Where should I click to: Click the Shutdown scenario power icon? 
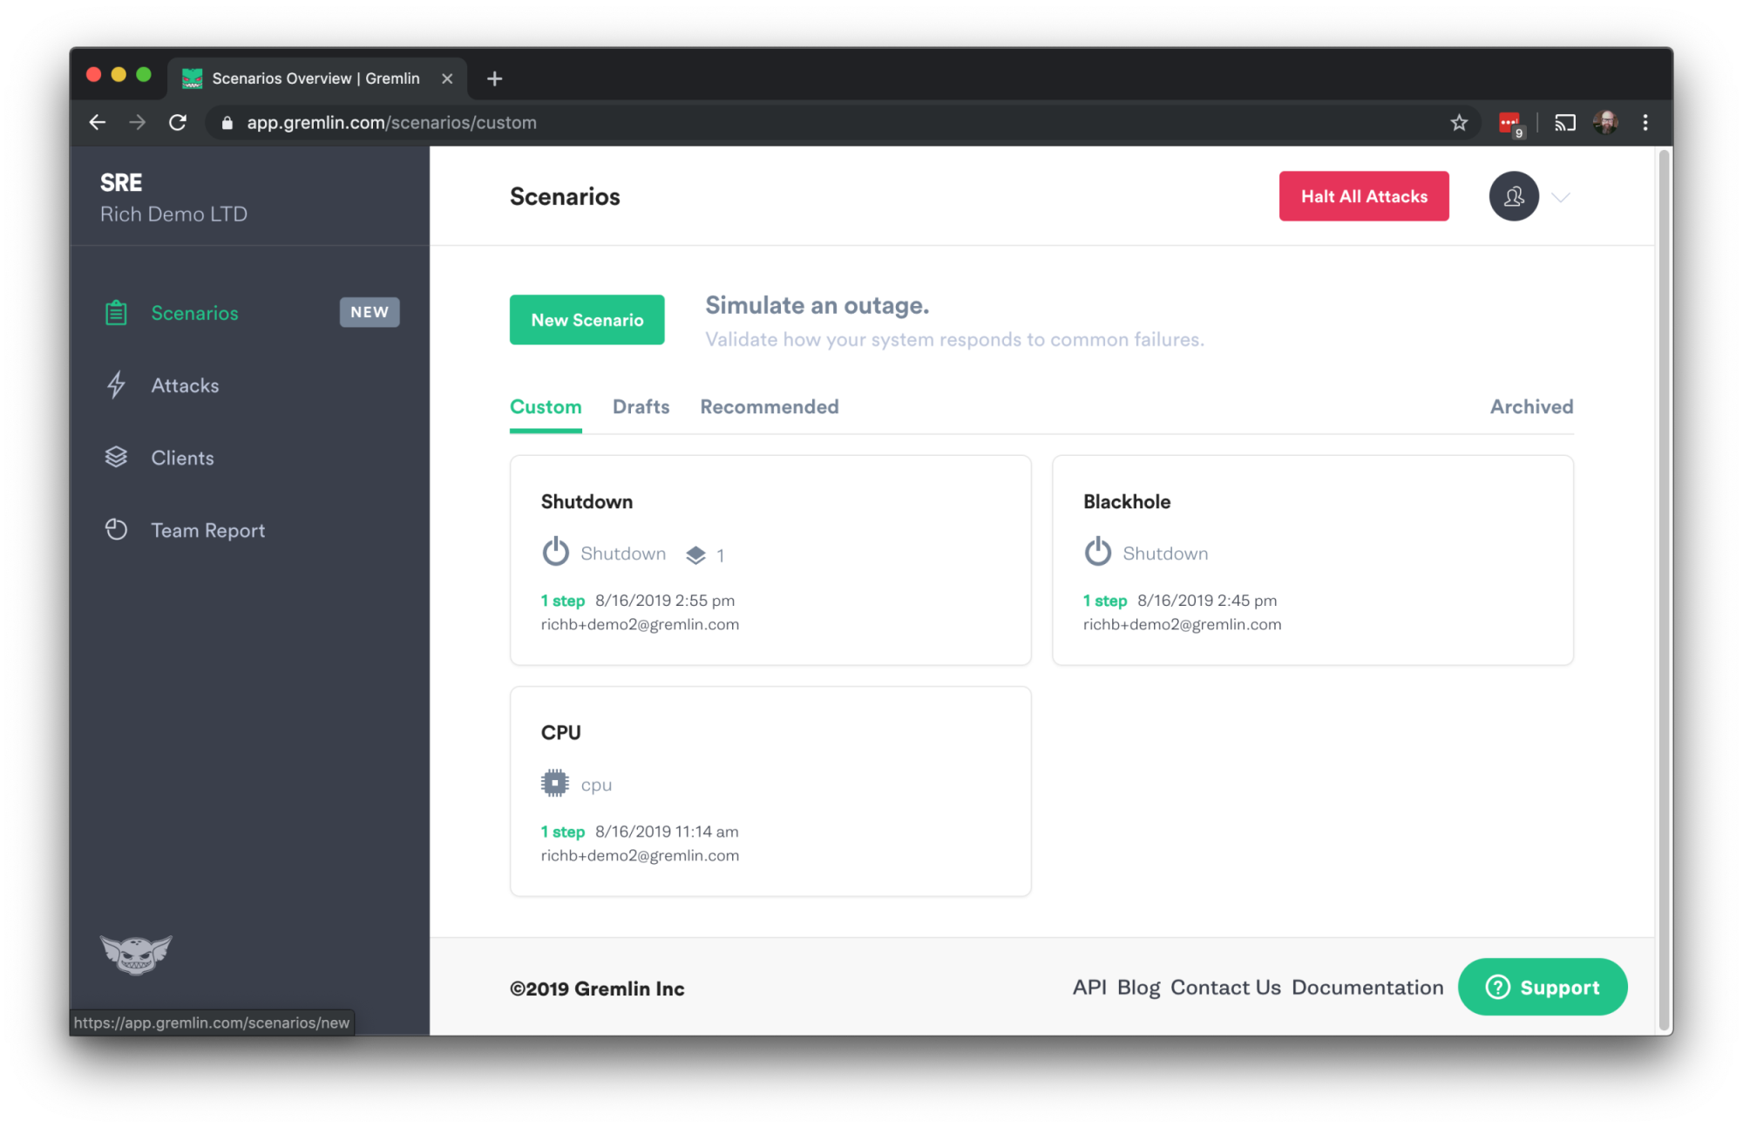pyautogui.click(x=555, y=553)
